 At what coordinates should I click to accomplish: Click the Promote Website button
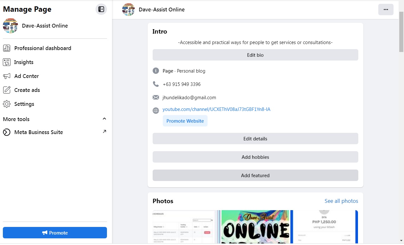point(185,121)
